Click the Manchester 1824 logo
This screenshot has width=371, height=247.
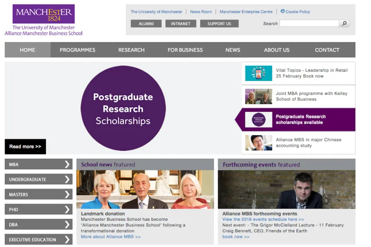pos(44,14)
